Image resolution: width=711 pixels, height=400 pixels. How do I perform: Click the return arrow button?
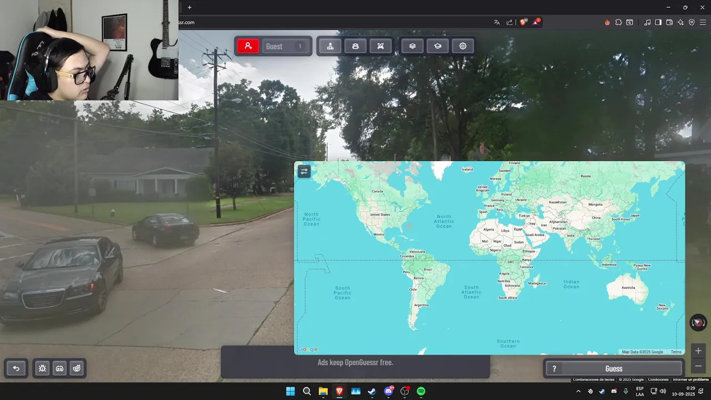coord(16,368)
